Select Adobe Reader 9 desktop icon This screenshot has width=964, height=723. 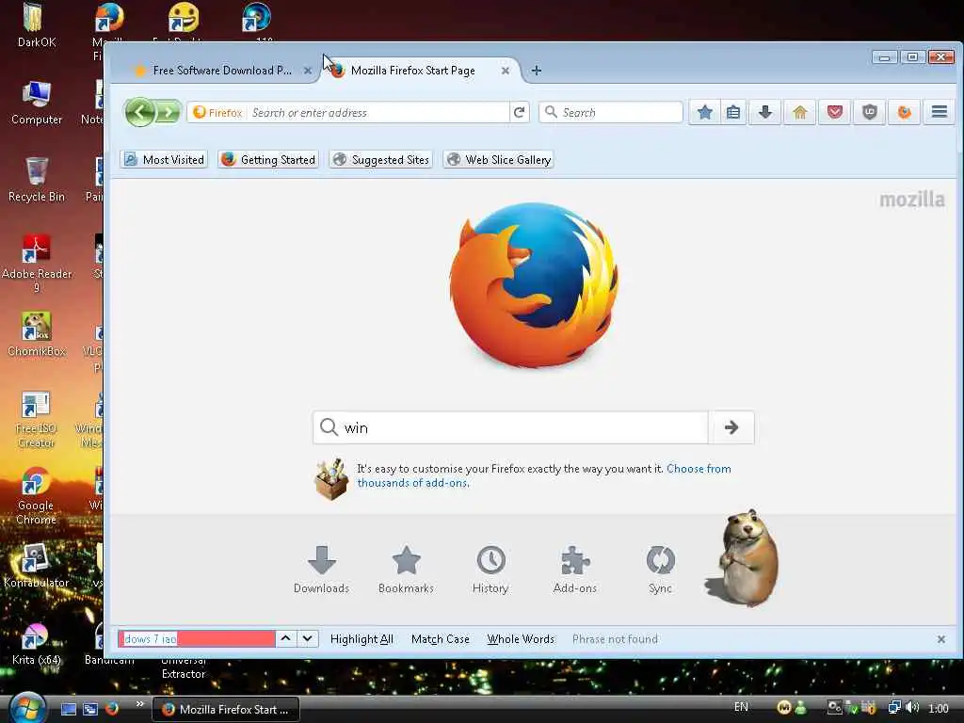[37, 264]
